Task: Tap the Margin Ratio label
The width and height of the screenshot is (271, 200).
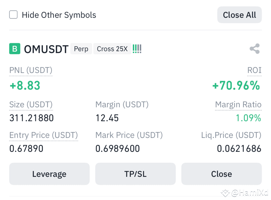Action: click(238, 105)
